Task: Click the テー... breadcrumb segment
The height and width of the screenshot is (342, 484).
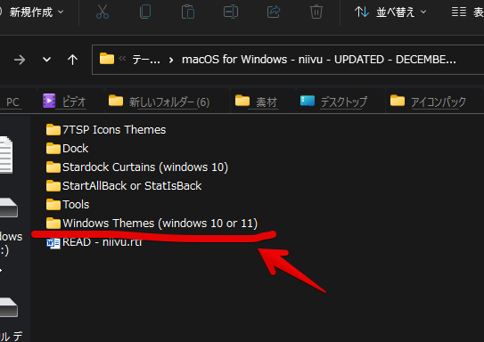Action: (x=146, y=60)
